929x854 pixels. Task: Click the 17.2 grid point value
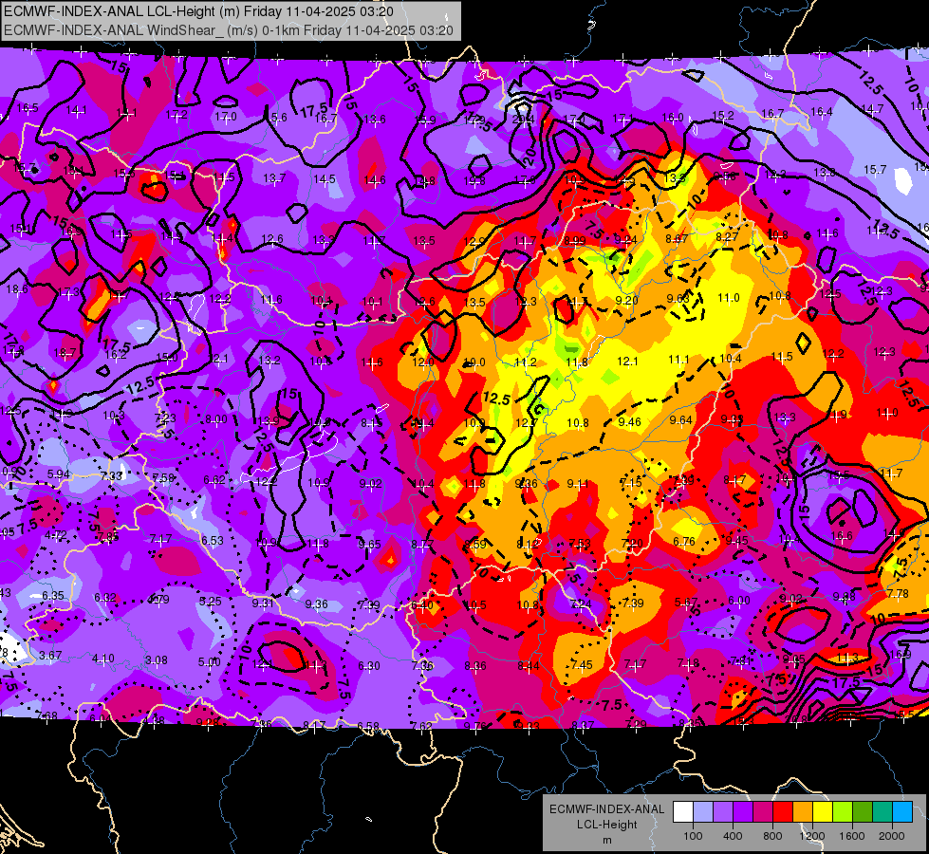click(177, 115)
